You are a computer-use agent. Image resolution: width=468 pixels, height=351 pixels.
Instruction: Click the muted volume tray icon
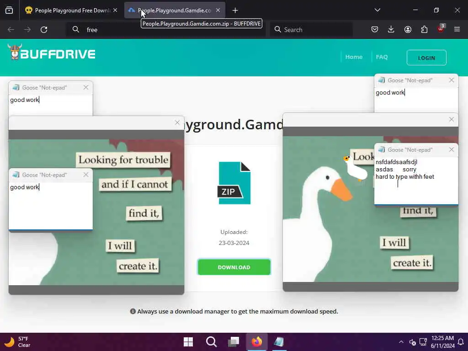pos(413,342)
